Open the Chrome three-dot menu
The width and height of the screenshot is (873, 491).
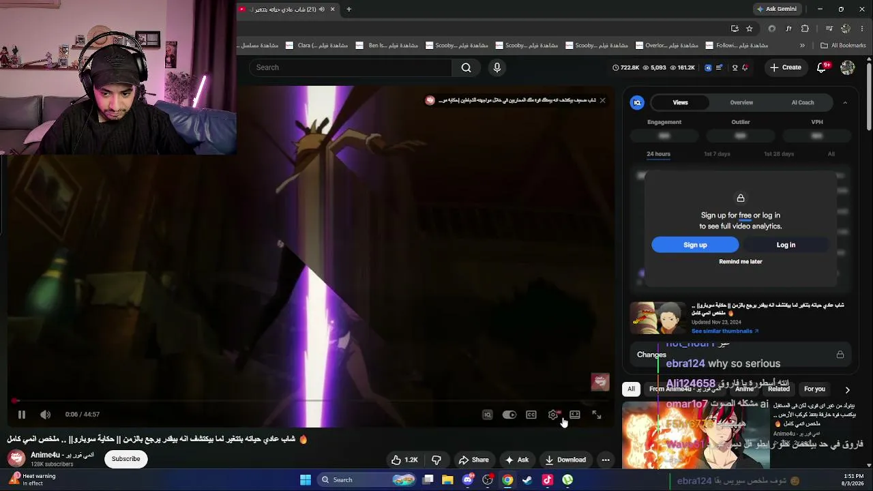point(862,29)
